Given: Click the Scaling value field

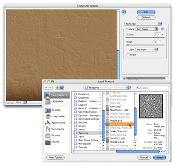Looking at the screenshot, I should point(157,34).
